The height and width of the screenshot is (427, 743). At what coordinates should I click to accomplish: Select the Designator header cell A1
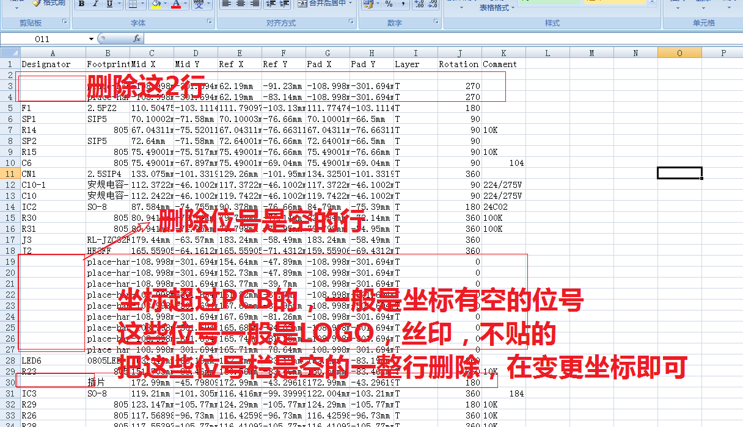53,64
